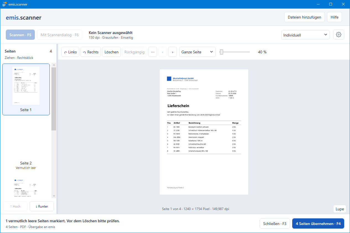This screenshot has height=233, width=350.
Task: Open the Hilfe button
Action: (x=335, y=17)
